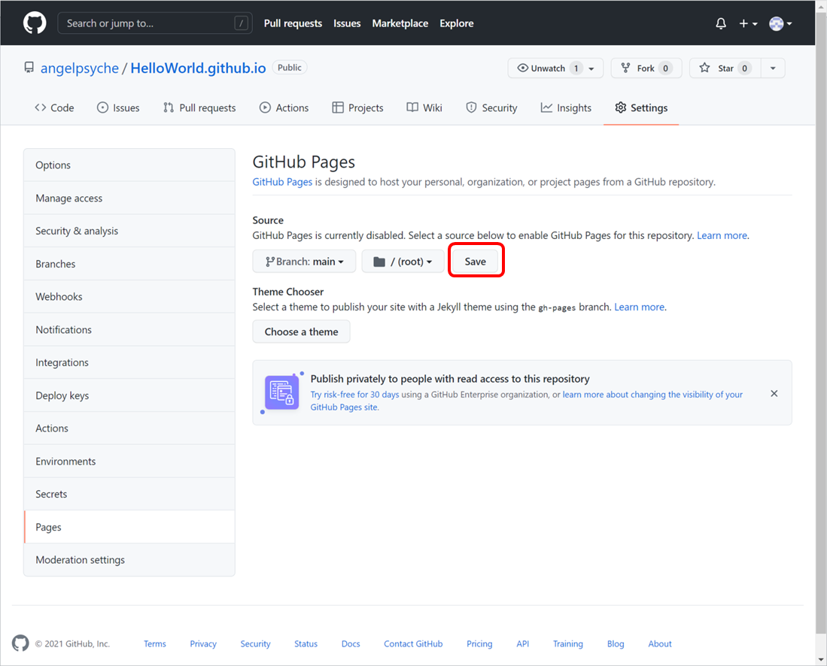Open Webhooks settings
Viewport: 827px width, 666px height.
129,297
